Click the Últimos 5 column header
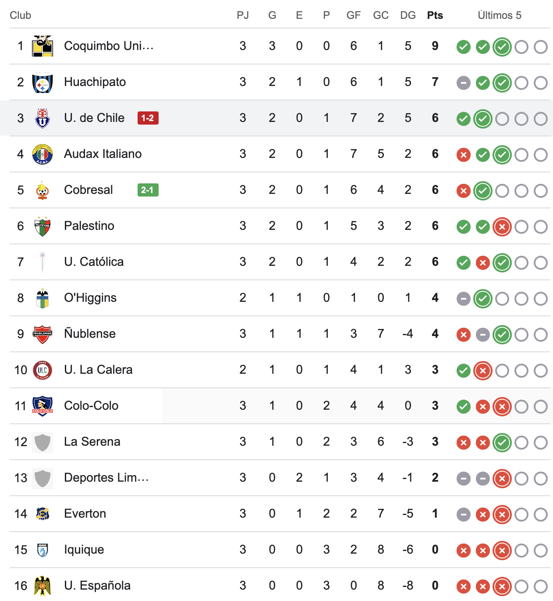This screenshot has height=601, width=553. tap(499, 15)
